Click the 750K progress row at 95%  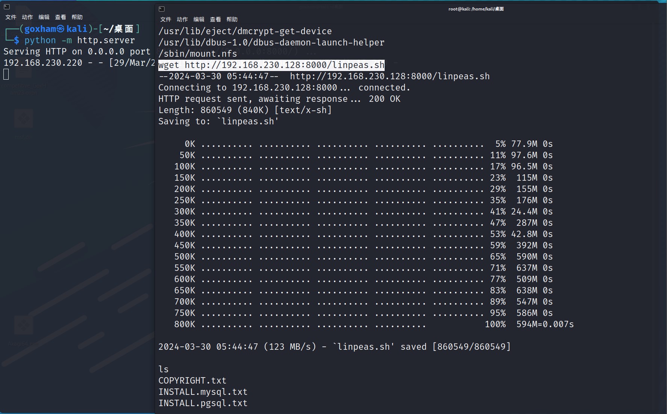[x=363, y=313]
